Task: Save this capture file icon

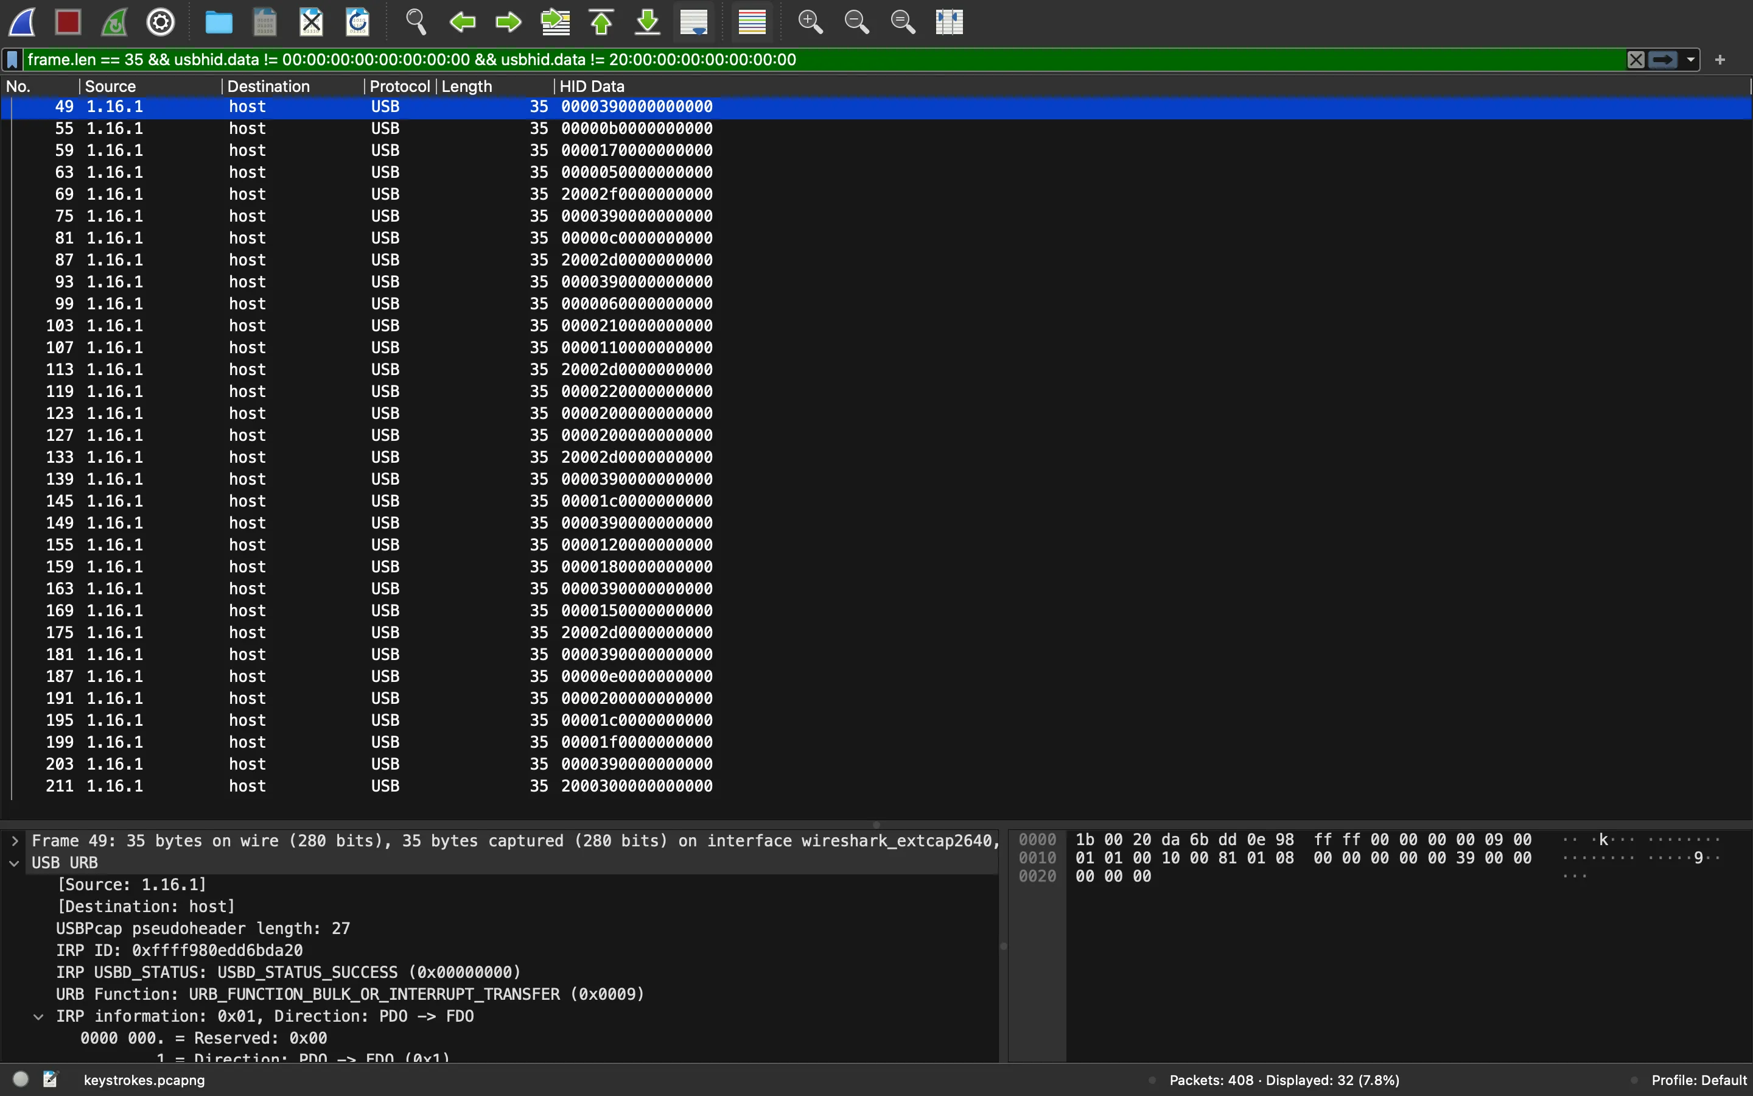Action: click(x=265, y=22)
